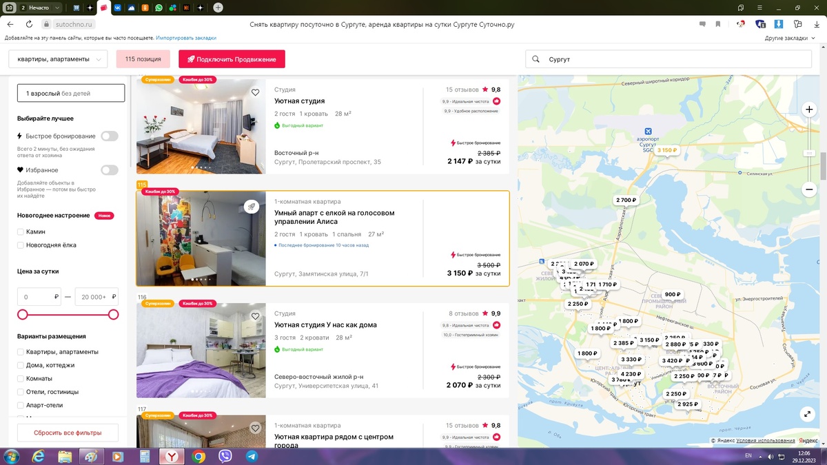
Task: Check 'Квартиры, апартаменты' checkbox
Action: [x=21, y=352]
